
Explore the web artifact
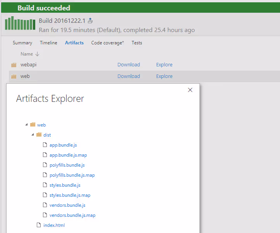[164, 76]
